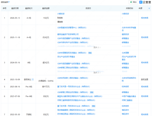152x116 pixels.
Task: Open 秦皇岛北戴河新区高新技术产业基金合伙企业 link
Action: [80, 96]
